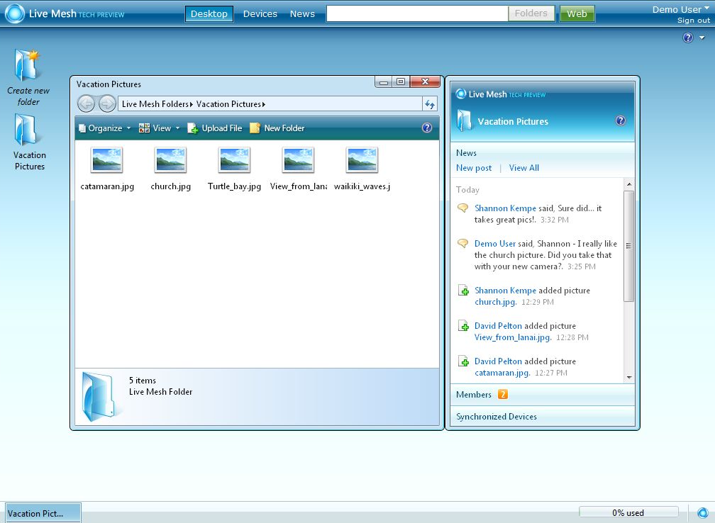
Task: Select the waikiki_waves picture icon
Action: click(362, 160)
